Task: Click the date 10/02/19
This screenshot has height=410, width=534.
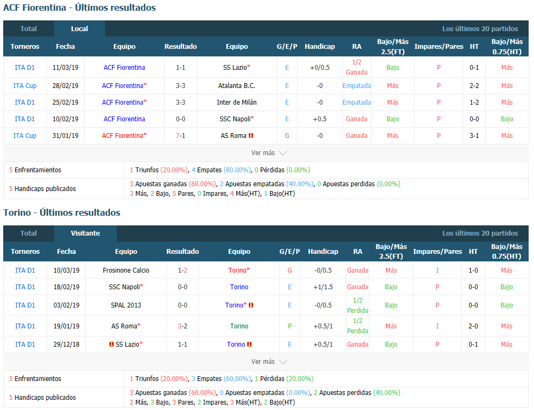Action: 65,119
